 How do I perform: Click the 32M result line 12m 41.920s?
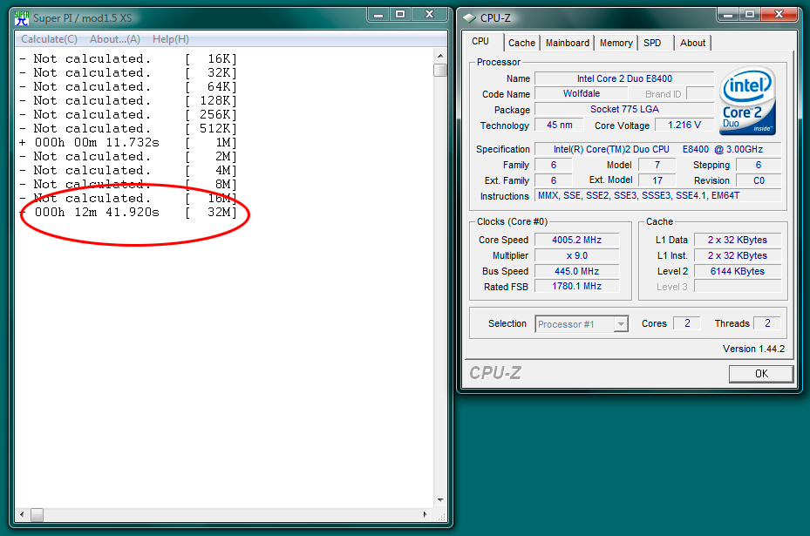(128, 213)
